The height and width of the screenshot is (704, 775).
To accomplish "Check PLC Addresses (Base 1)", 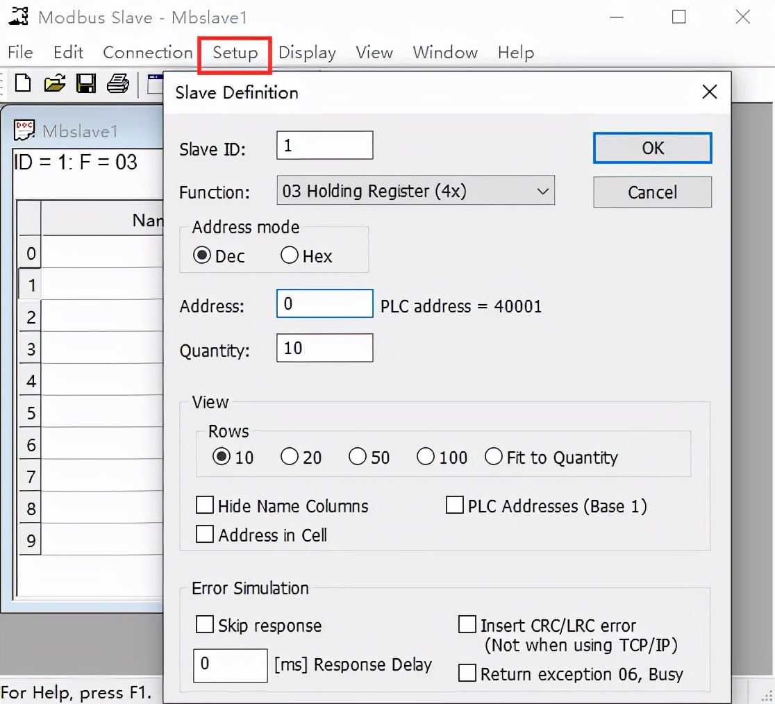I will click(455, 505).
